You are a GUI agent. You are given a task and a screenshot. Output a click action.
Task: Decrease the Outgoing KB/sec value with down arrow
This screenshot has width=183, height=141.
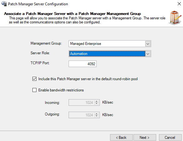97,116
